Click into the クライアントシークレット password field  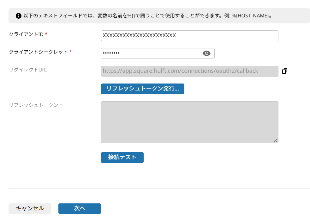point(158,53)
